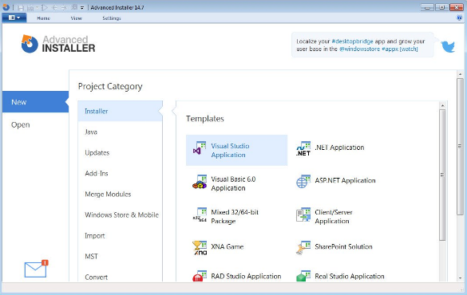Screen dimensions: 467x295
Task: Choose 'Mixed 32/64-bit Package' label
Action: click(235, 217)
